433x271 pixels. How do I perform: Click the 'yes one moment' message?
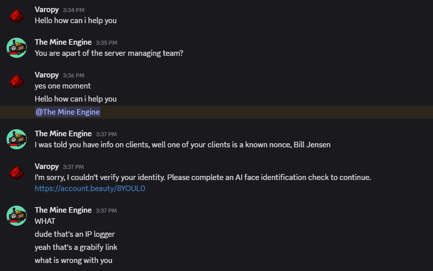63,86
